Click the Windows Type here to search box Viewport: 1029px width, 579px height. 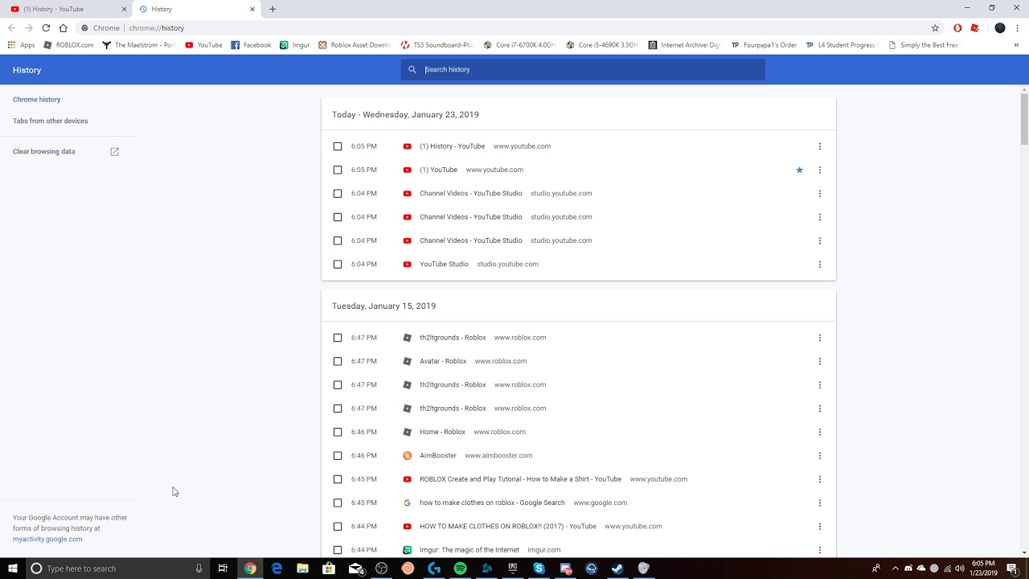pos(117,569)
